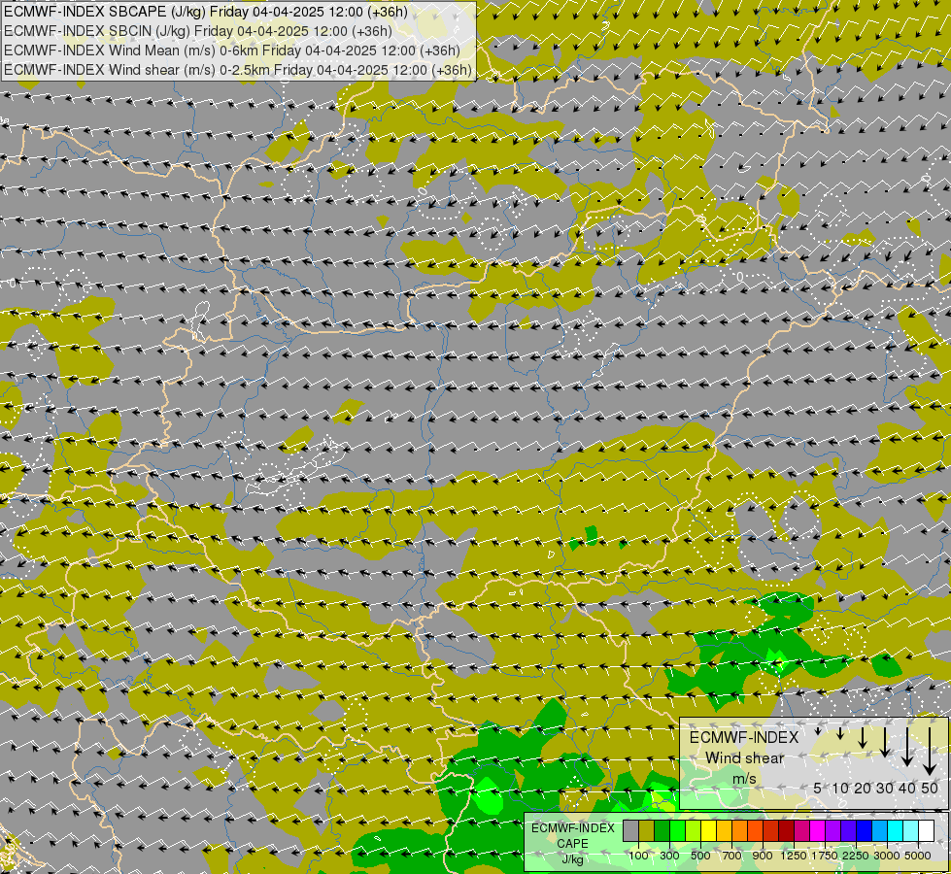The width and height of the screenshot is (951, 874).
Task: Select the 700 value on CAPE scale
Action: tap(732, 856)
